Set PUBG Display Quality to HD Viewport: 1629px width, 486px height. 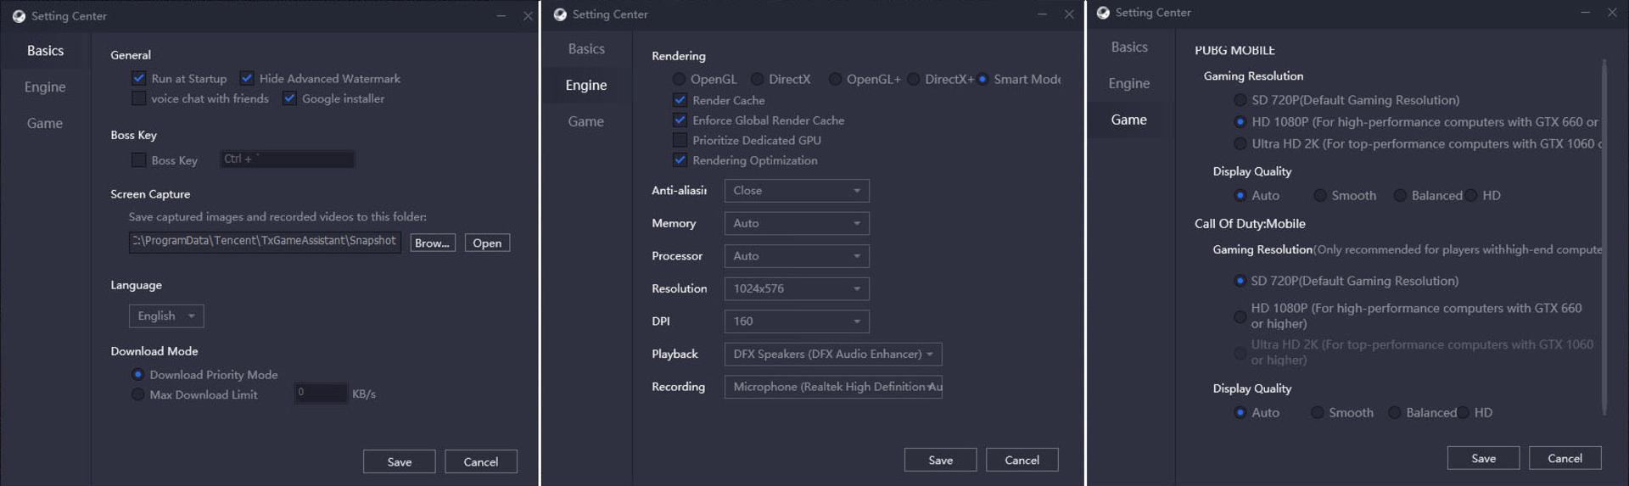point(1471,195)
